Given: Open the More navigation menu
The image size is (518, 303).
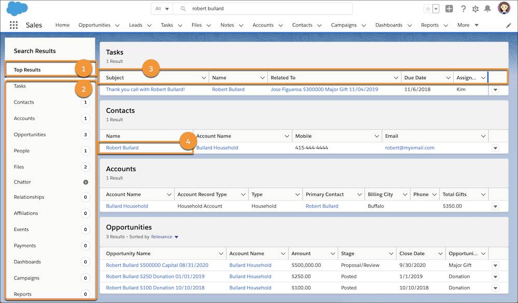Looking at the screenshot, I should (468, 25).
